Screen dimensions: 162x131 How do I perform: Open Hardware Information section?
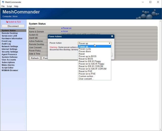12,38
